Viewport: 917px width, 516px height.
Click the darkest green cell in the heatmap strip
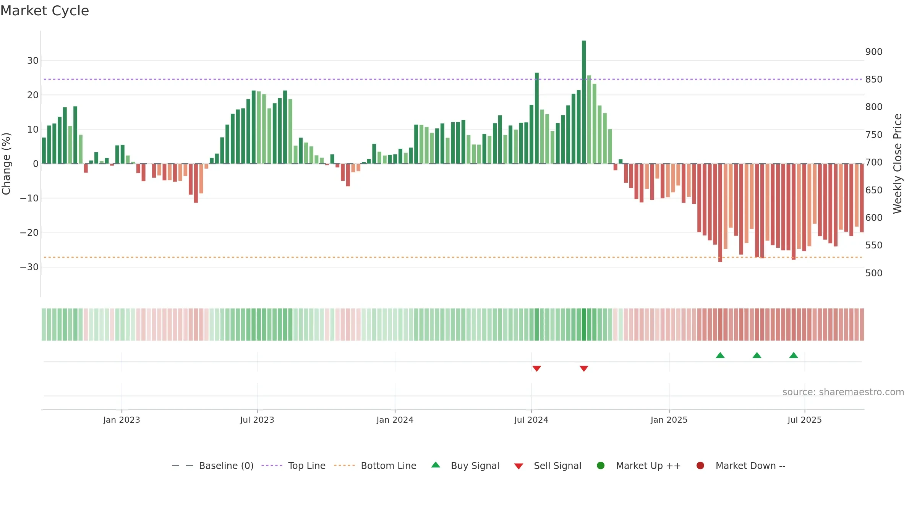584,325
